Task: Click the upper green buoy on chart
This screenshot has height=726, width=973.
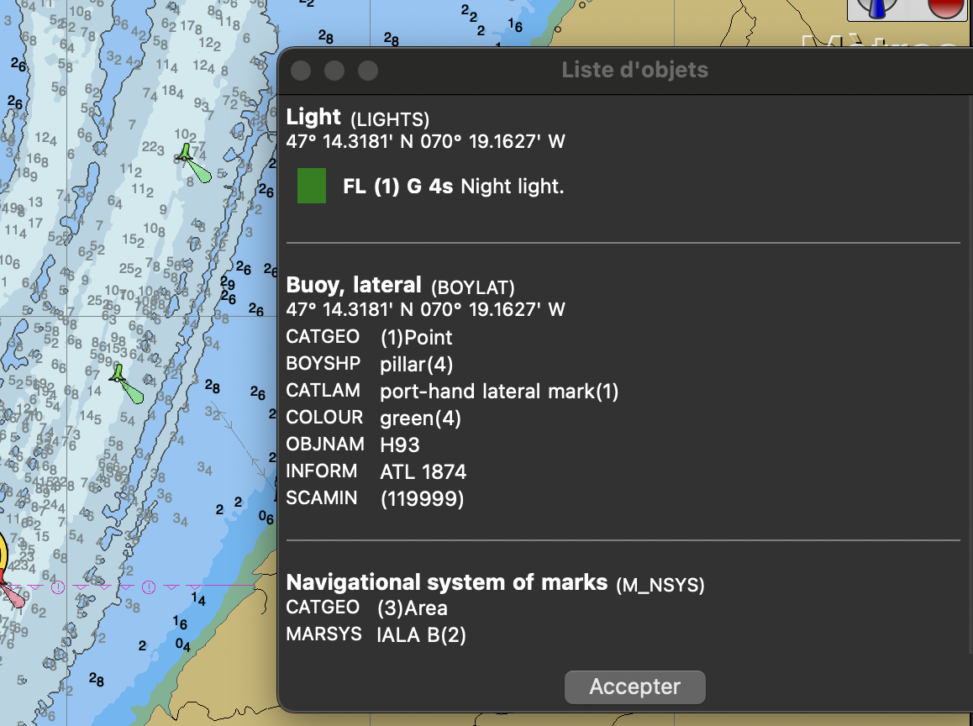Action: click(x=187, y=155)
